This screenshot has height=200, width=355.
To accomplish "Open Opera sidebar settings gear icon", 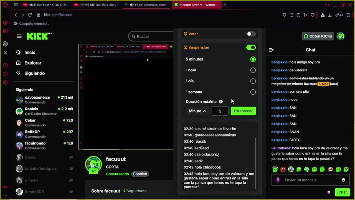I will 5,82.
